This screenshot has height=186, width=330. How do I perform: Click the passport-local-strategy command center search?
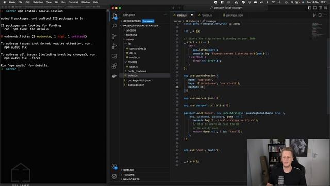coord(226,8)
